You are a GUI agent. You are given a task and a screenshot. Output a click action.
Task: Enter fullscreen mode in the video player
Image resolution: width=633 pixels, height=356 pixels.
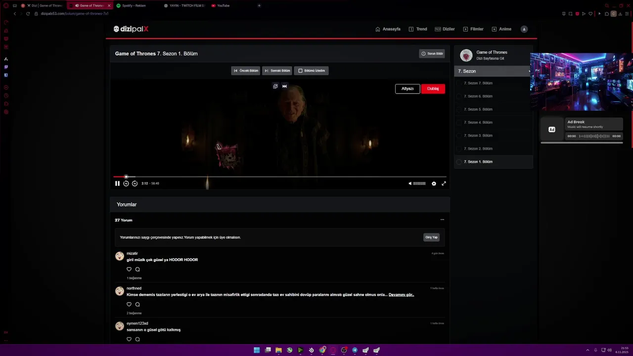coord(444,183)
